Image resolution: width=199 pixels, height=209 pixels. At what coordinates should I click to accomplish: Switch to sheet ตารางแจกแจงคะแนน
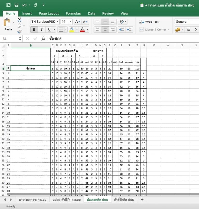[33, 200]
